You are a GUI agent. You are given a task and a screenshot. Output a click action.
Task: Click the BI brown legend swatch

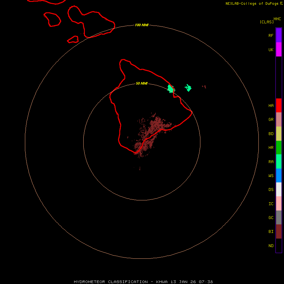click(x=279, y=232)
